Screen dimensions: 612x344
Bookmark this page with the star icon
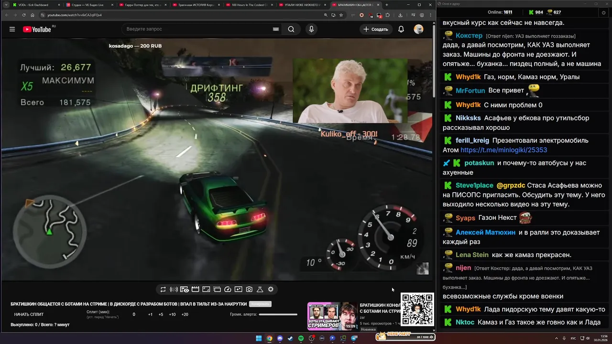point(341,15)
